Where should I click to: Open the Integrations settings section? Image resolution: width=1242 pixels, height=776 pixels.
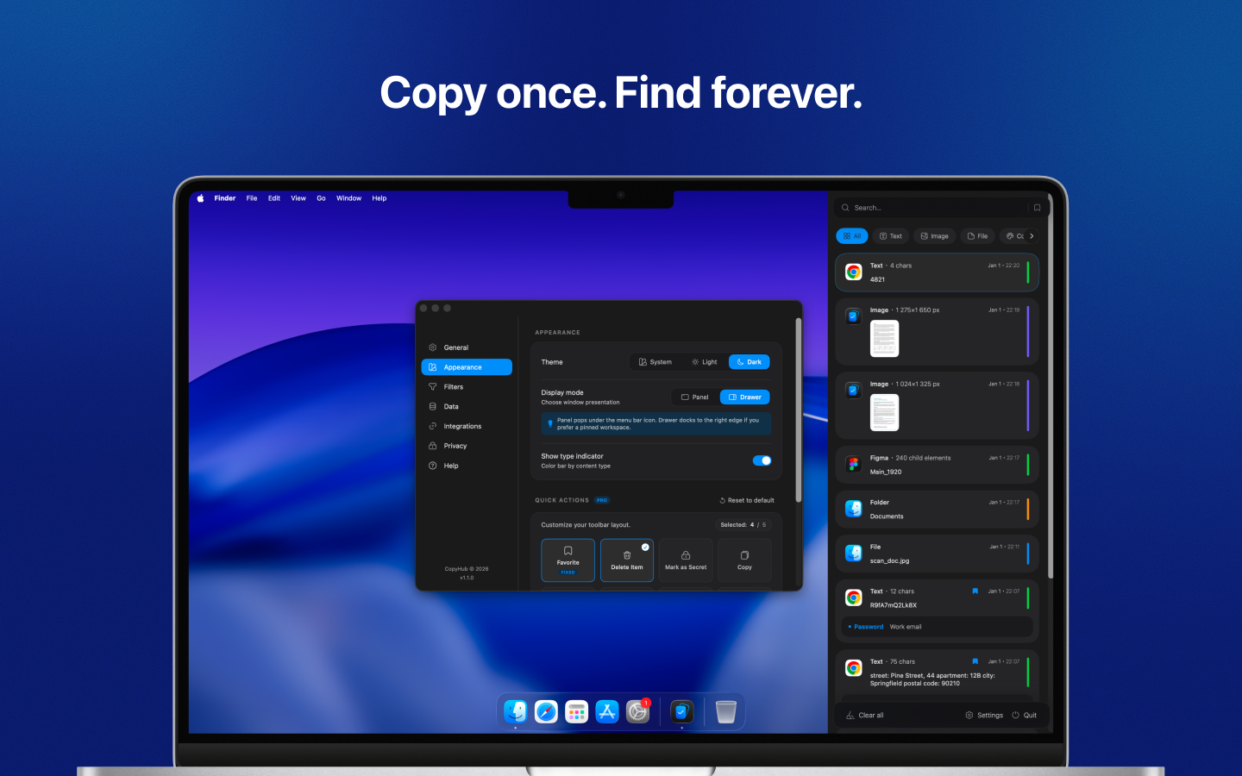(462, 426)
